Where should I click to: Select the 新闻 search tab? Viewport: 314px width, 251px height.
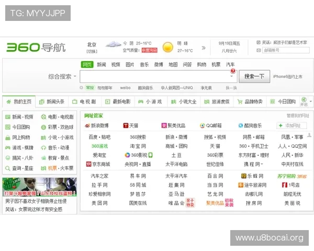tap(102, 65)
